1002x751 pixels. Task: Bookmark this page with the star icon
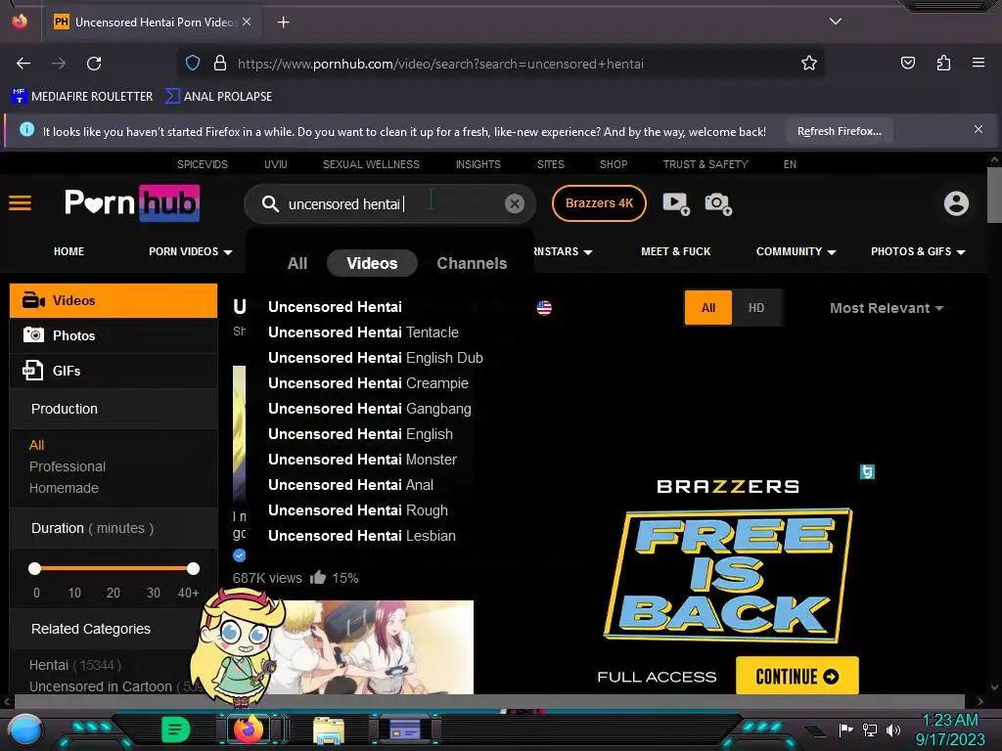pyautogui.click(x=809, y=64)
